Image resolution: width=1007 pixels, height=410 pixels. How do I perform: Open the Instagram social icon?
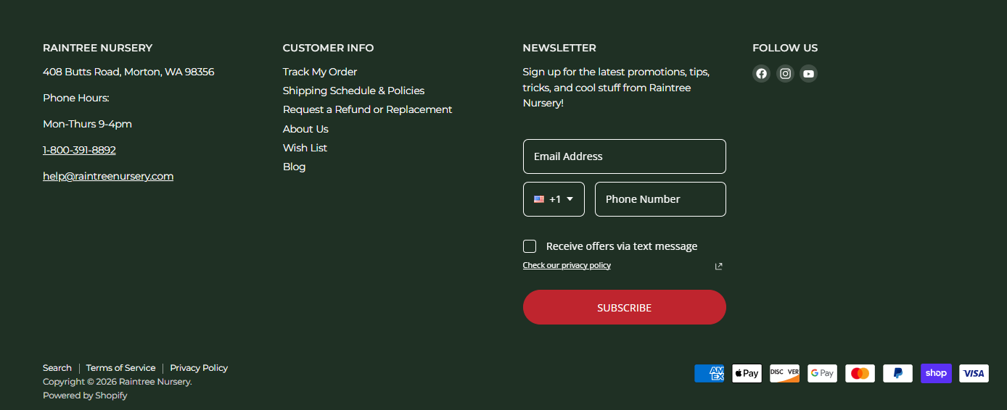pyautogui.click(x=785, y=73)
